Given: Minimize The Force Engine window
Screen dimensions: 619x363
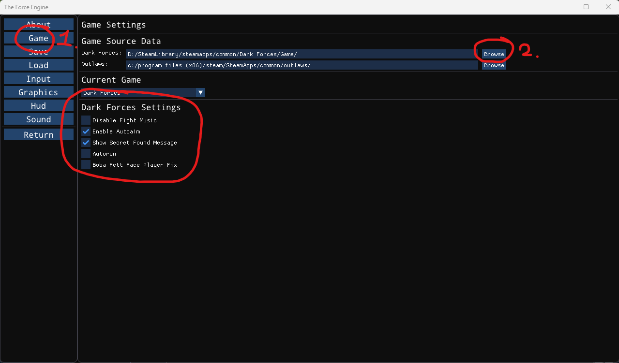Looking at the screenshot, I should click(564, 7).
